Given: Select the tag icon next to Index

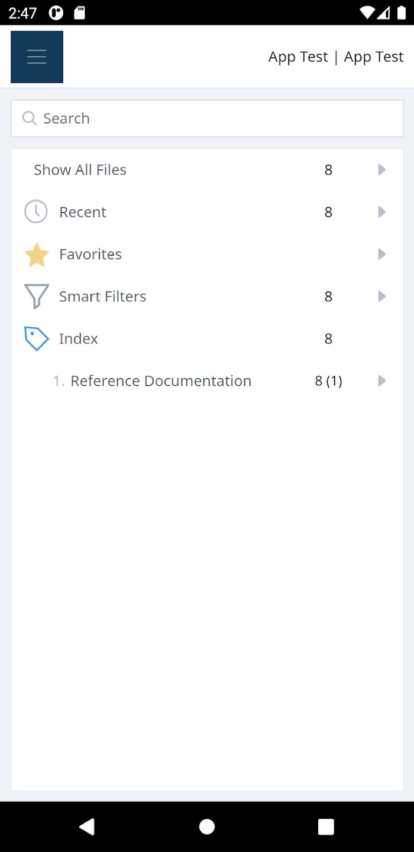Looking at the screenshot, I should pos(35,338).
